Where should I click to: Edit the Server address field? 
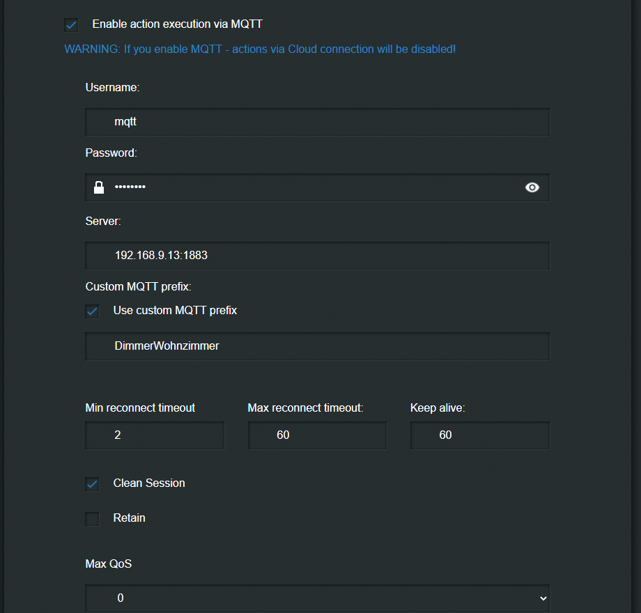point(317,256)
